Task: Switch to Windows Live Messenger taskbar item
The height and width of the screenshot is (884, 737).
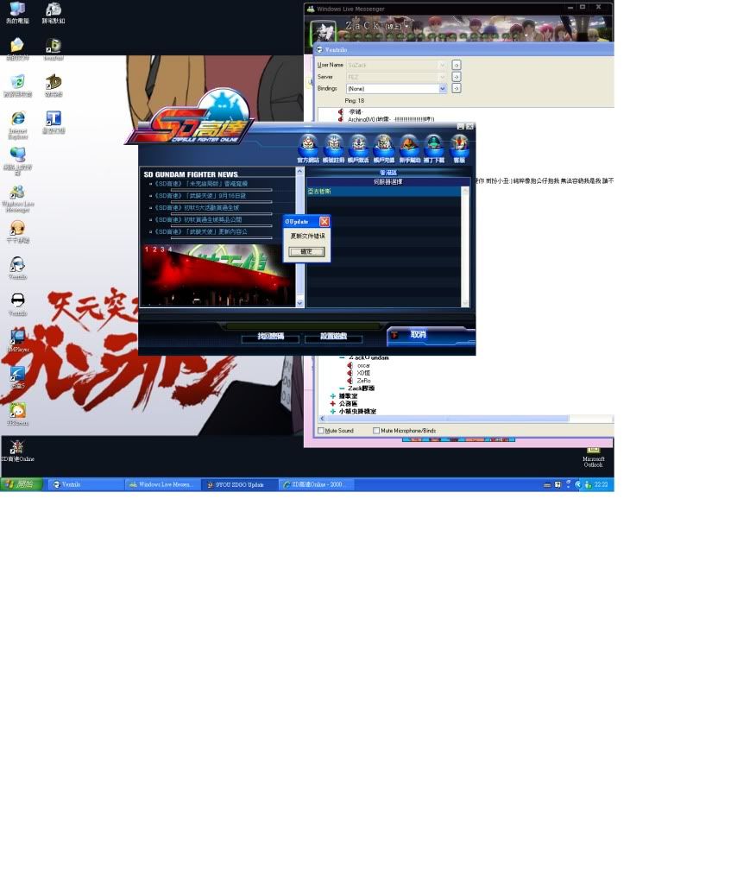Action: point(162,485)
